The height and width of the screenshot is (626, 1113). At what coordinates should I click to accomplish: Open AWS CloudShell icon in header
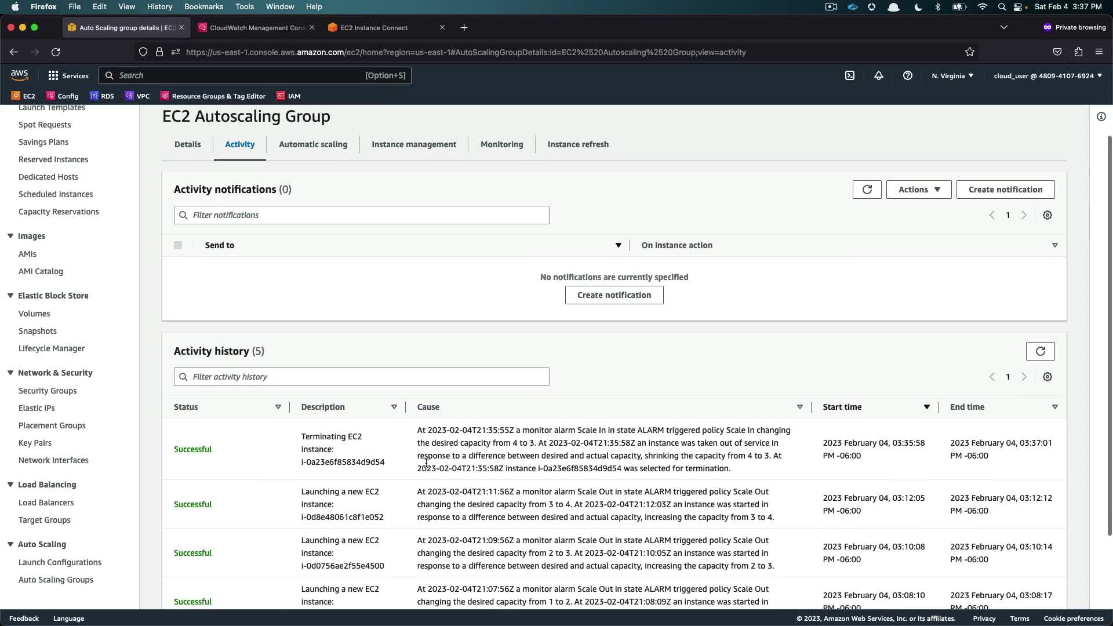click(850, 75)
